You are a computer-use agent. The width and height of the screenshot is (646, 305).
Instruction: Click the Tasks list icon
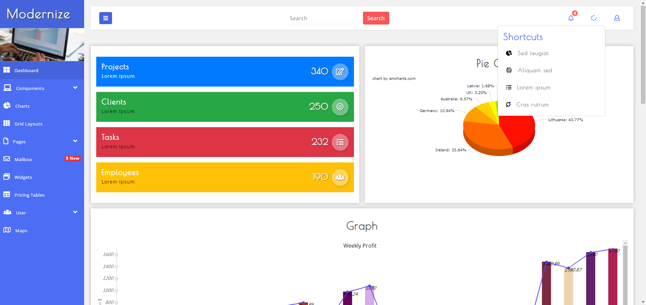[x=340, y=142]
